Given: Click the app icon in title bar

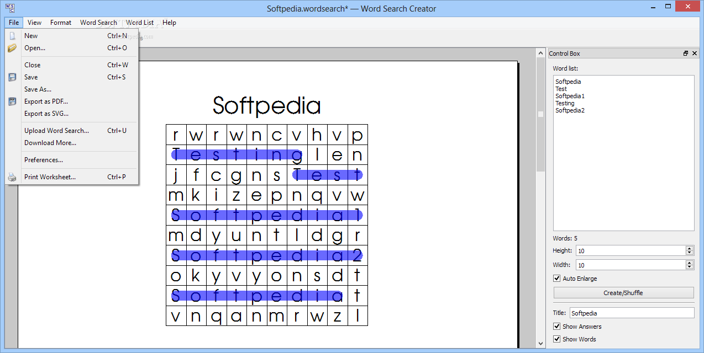Looking at the screenshot, I should (x=10, y=8).
